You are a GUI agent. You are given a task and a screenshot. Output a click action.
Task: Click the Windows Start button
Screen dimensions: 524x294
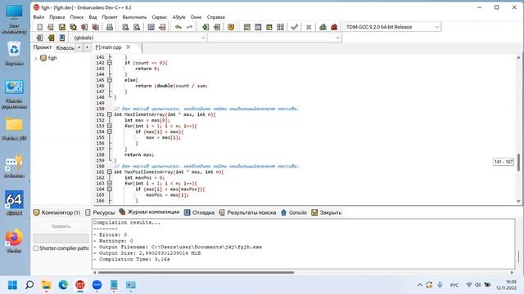point(12,285)
